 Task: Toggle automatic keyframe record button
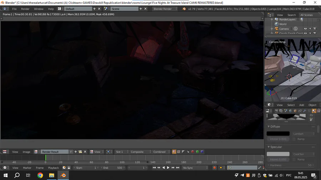click(214, 168)
